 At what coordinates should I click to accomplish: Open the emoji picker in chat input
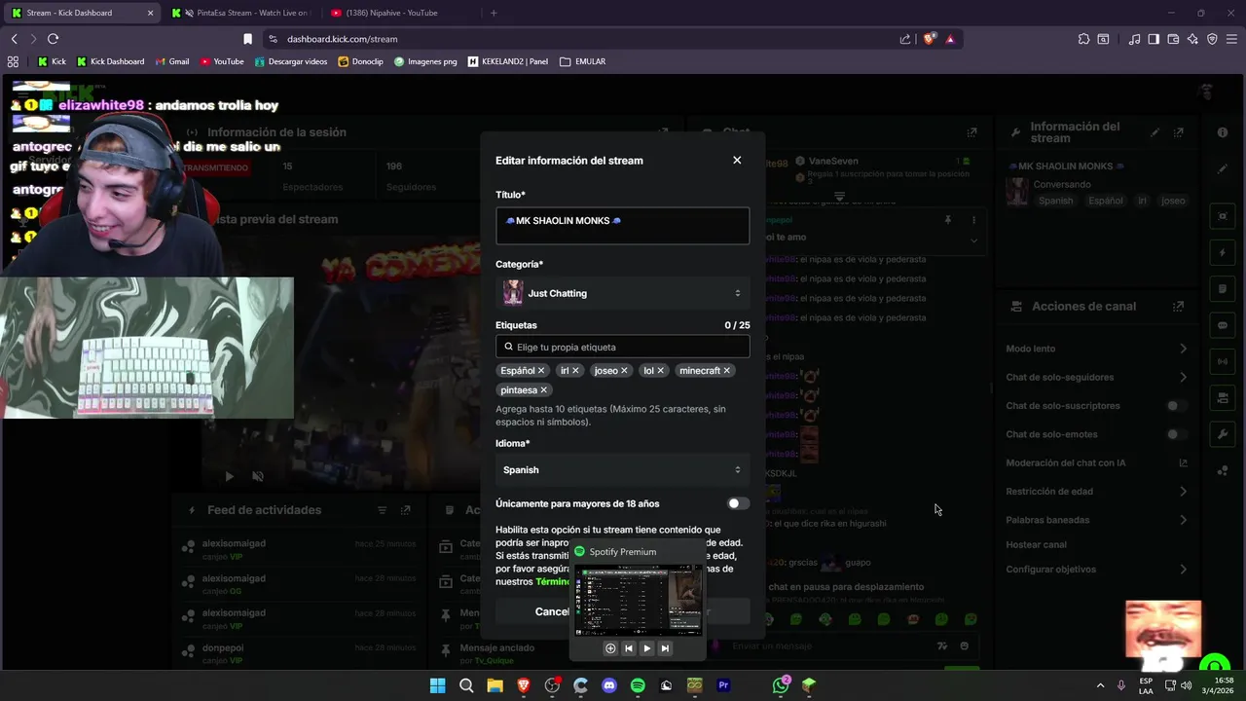point(964,646)
